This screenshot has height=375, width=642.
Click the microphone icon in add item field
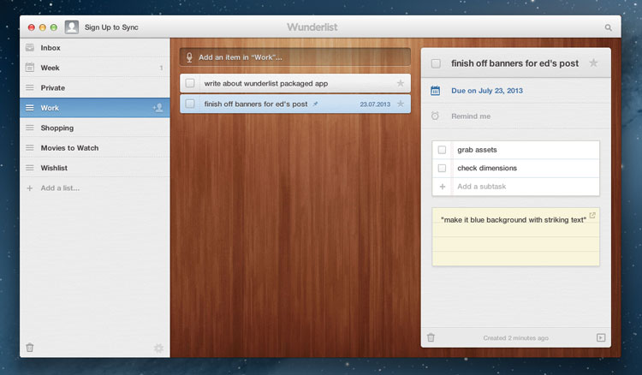click(x=189, y=57)
